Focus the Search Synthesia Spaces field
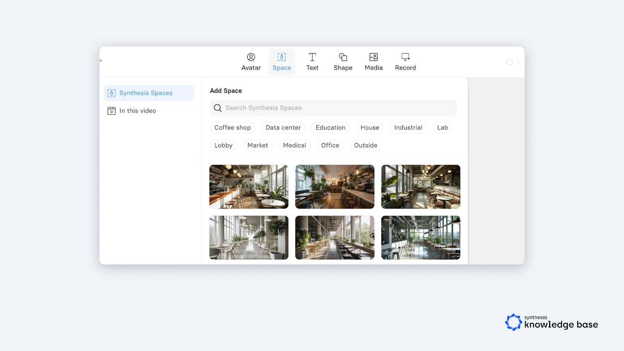Image resolution: width=624 pixels, height=351 pixels. point(333,108)
